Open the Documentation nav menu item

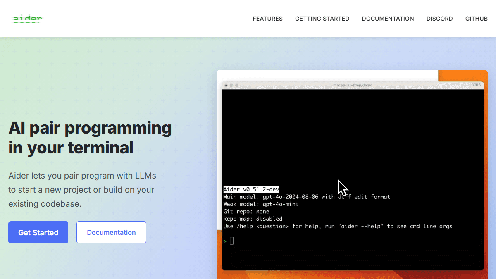coord(388,19)
